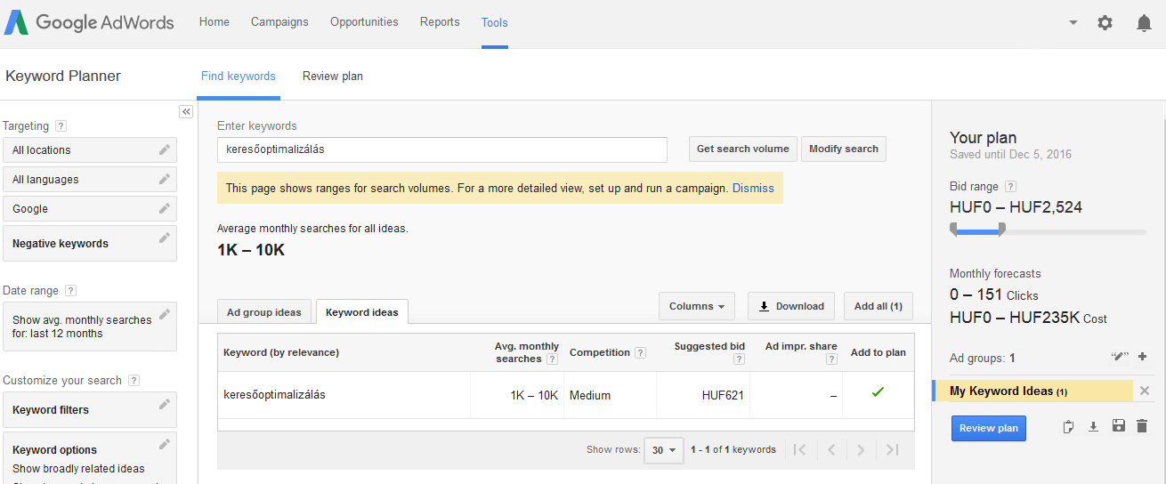The height and width of the screenshot is (484, 1166).
Task: Open Customize your search help icon
Action: (x=134, y=381)
